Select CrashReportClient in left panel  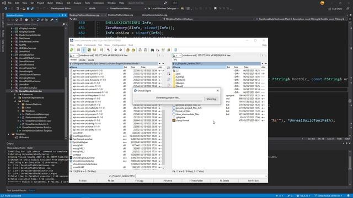[82, 136]
